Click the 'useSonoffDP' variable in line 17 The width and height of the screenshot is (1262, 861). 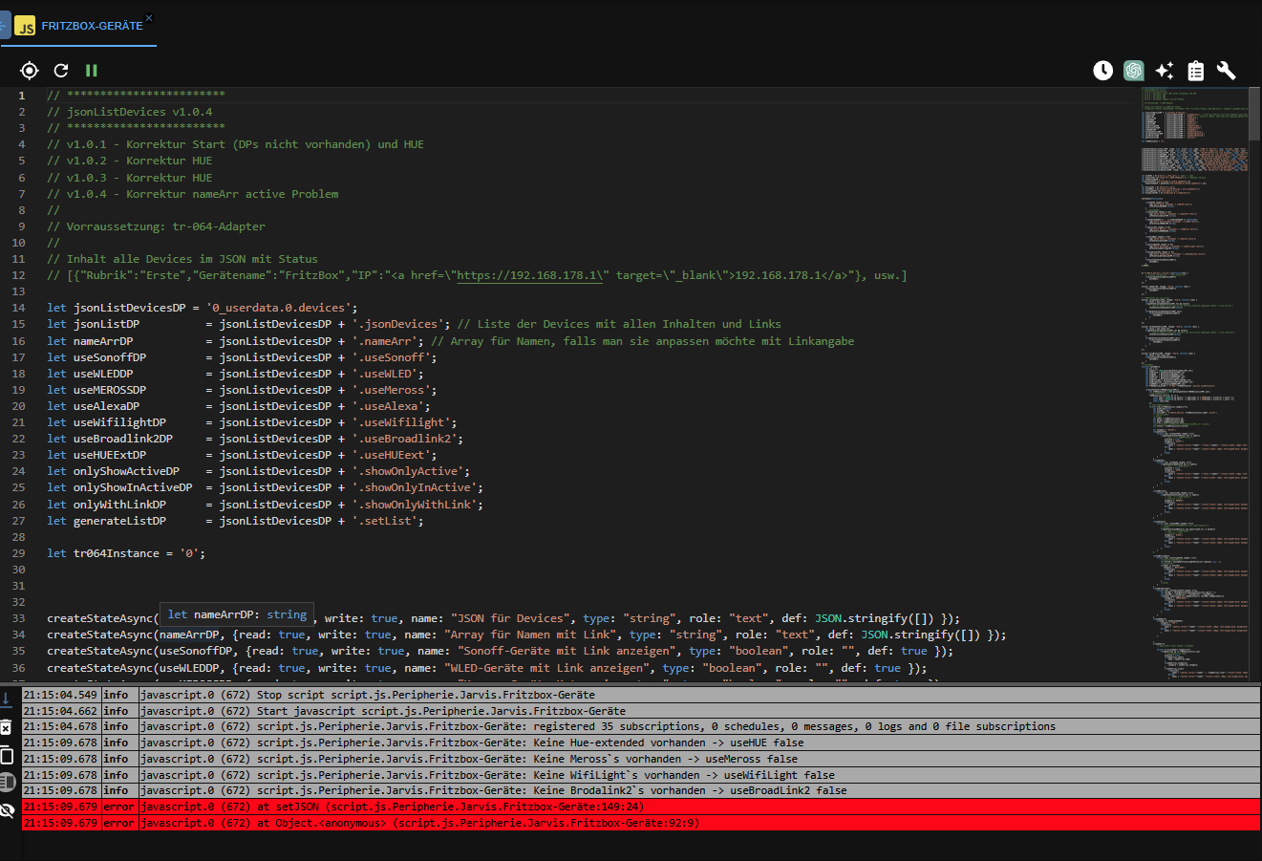point(110,357)
